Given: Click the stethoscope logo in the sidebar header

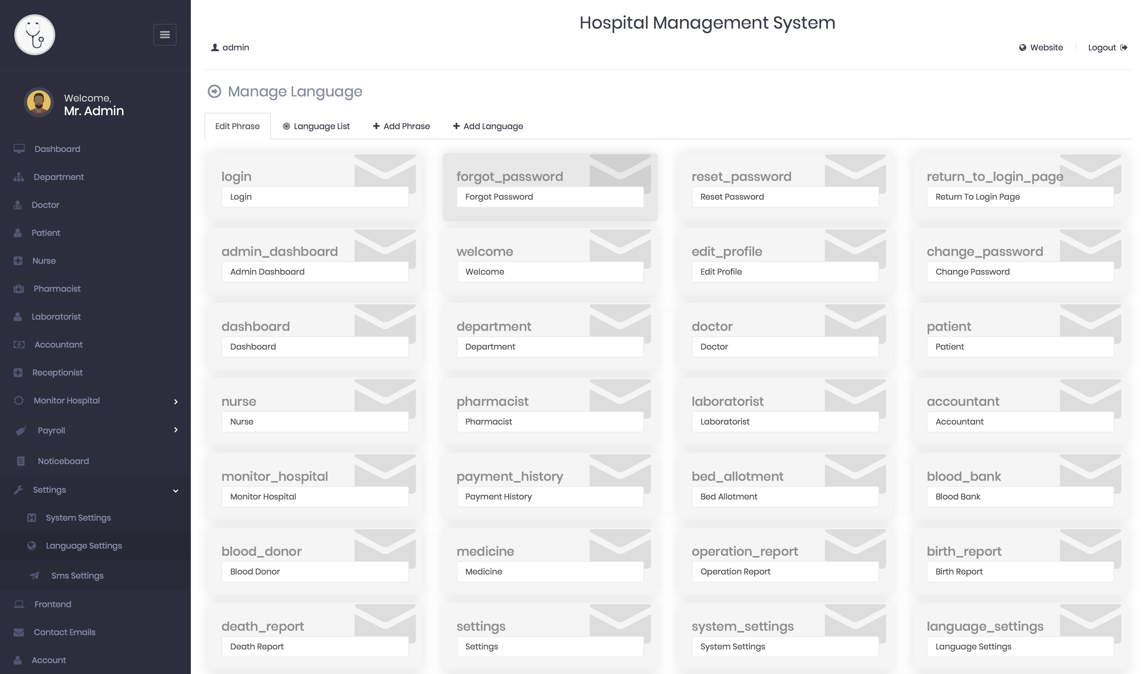Looking at the screenshot, I should click(x=34, y=34).
